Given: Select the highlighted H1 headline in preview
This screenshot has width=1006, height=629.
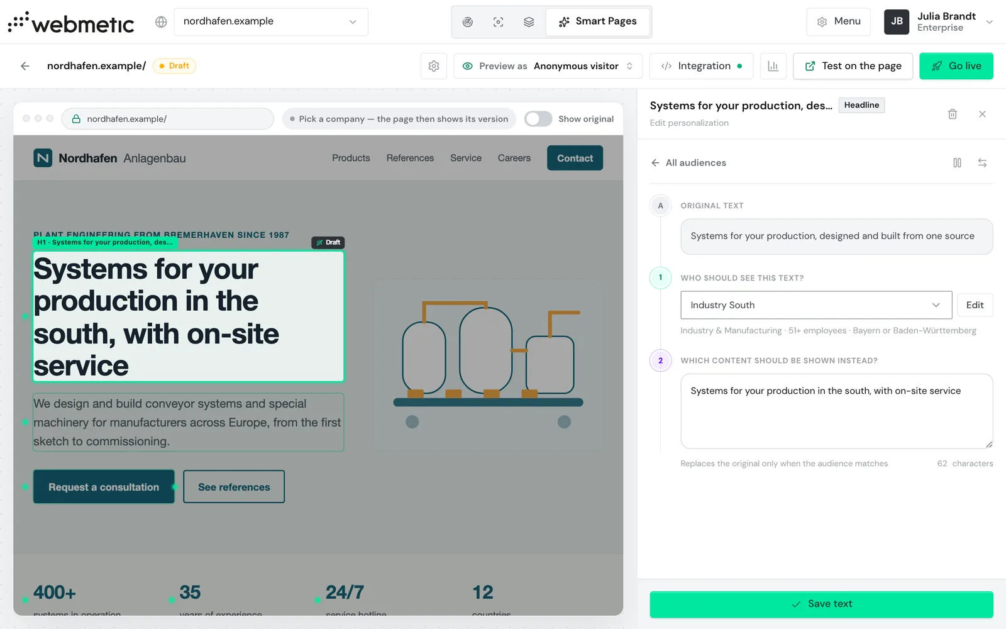Looking at the screenshot, I should (189, 317).
